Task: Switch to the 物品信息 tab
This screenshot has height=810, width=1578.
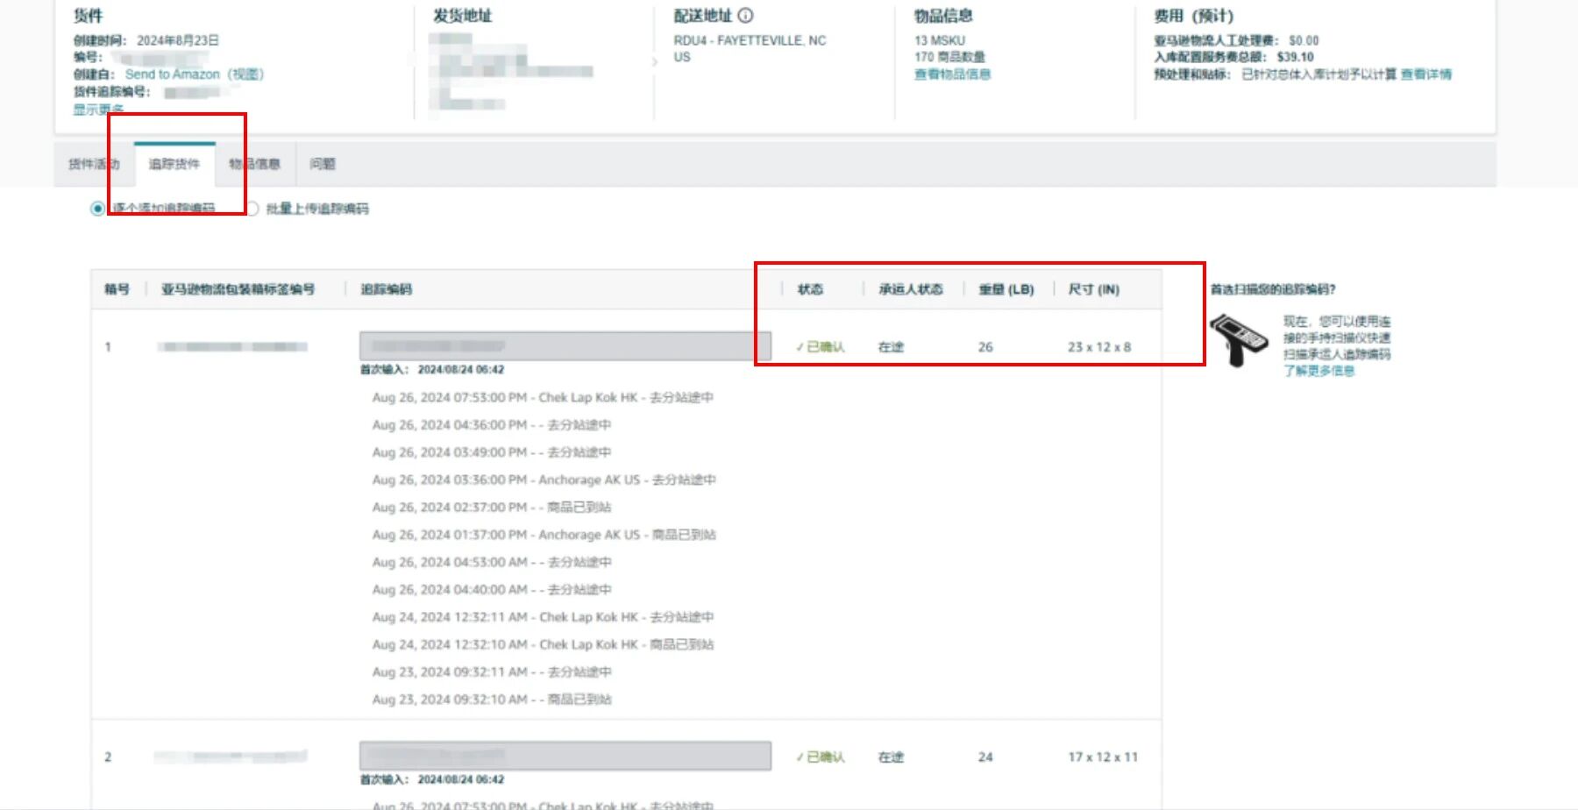Action: (255, 164)
